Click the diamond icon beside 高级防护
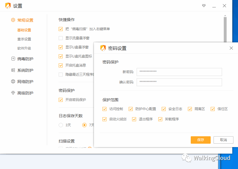Viewport: 238px width, 169px height. coord(13,93)
